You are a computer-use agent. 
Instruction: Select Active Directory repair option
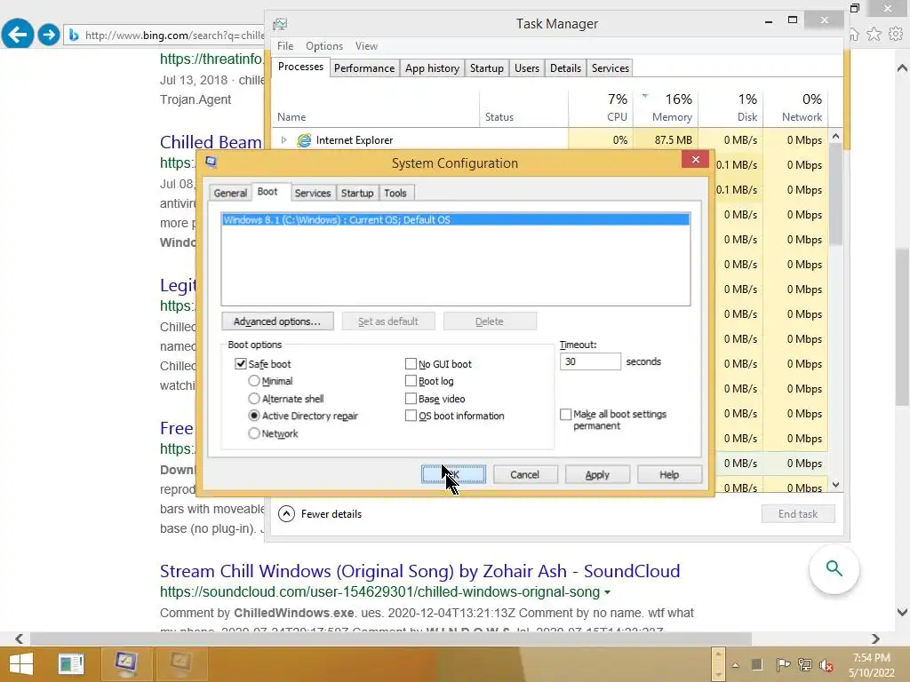pyautogui.click(x=253, y=416)
